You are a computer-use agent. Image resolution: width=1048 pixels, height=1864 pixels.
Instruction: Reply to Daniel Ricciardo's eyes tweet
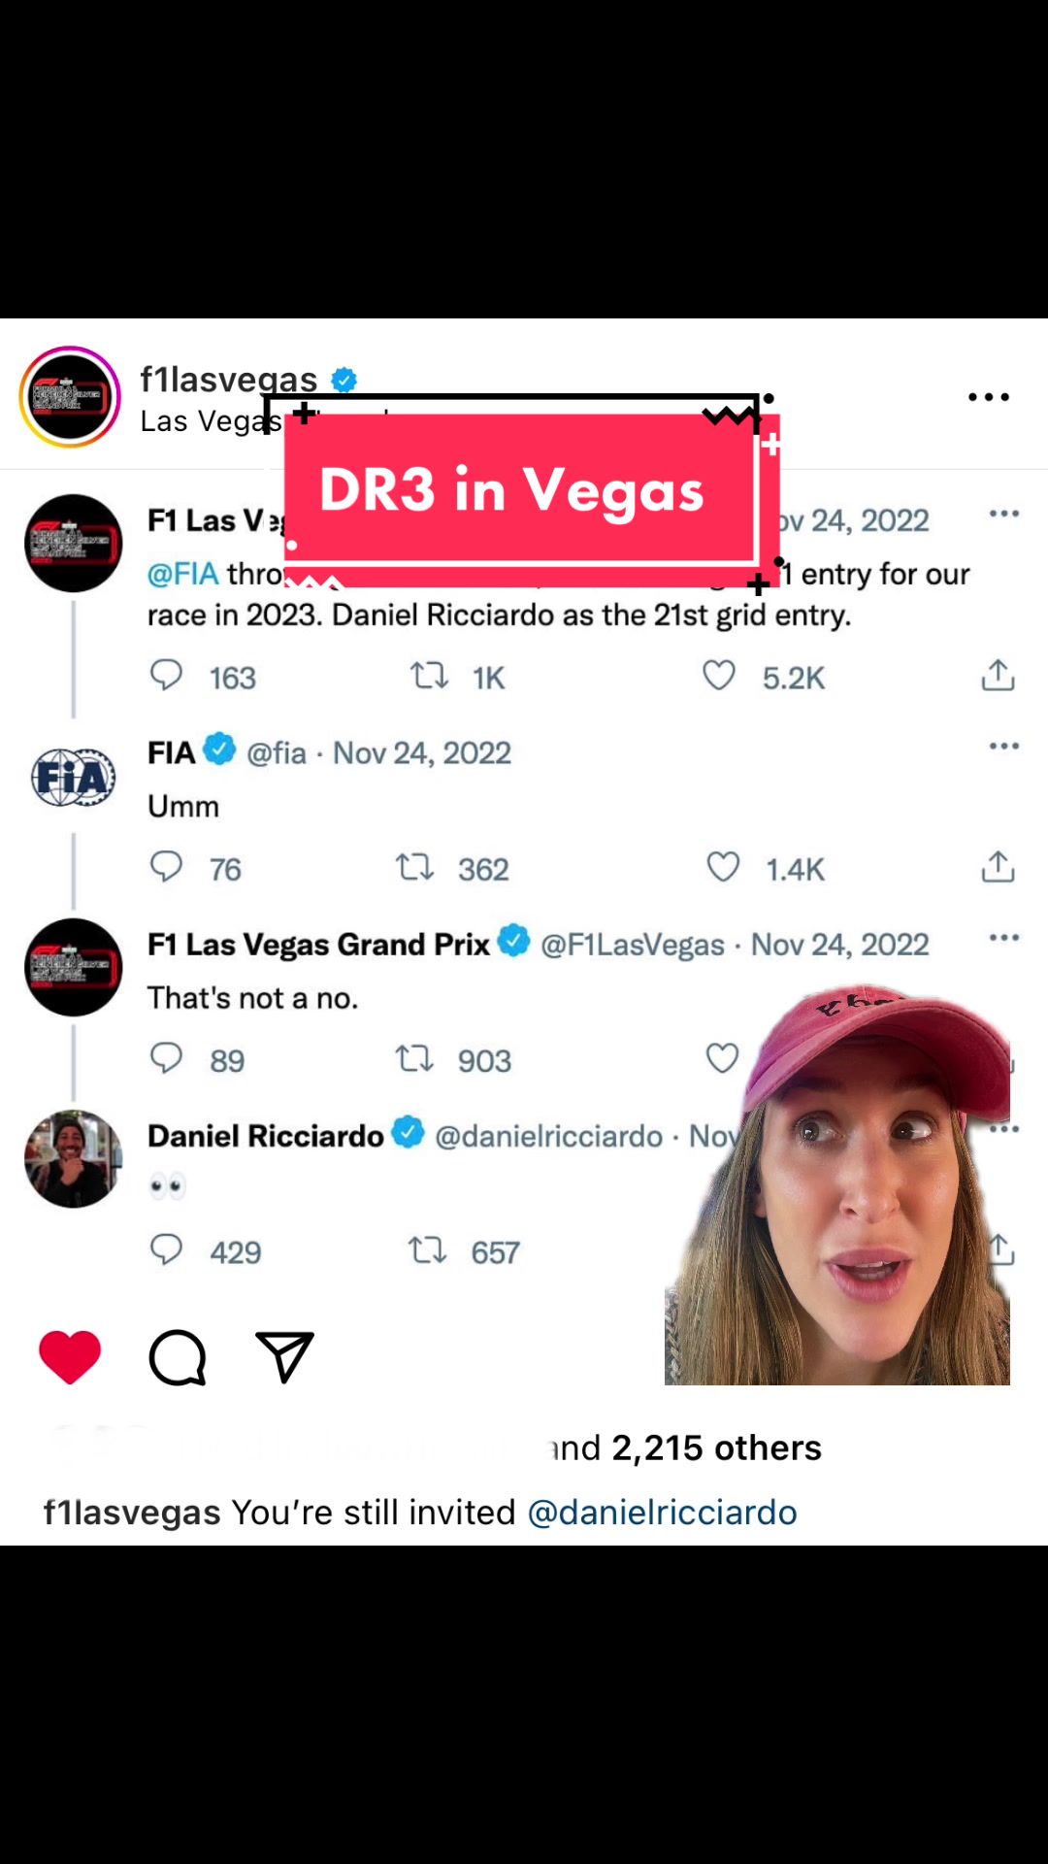[166, 1249]
